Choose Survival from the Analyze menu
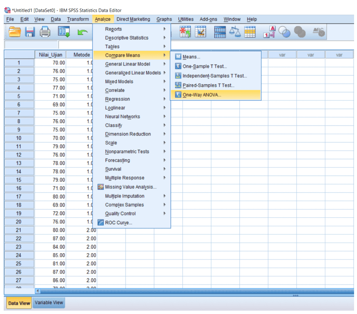The width and height of the screenshot is (357, 314). coord(132,169)
